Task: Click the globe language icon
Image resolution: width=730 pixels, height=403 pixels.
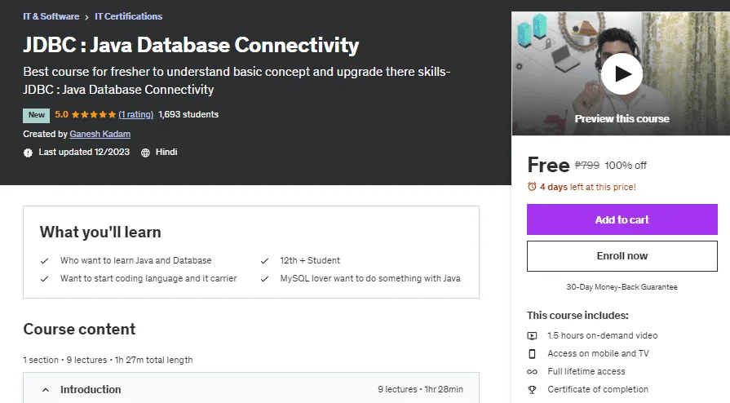Action: point(145,153)
